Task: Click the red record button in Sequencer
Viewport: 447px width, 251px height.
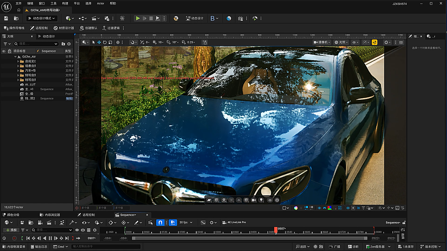Action: [14, 238]
